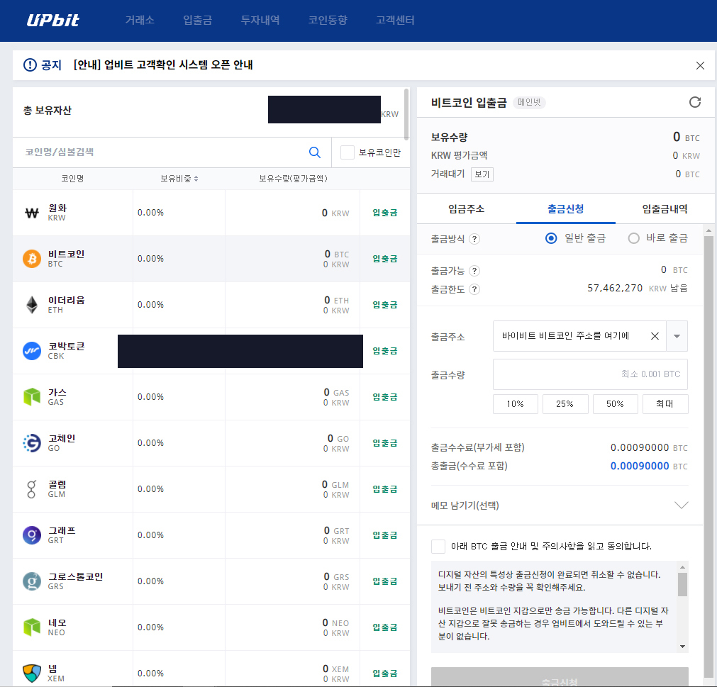The height and width of the screenshot is (687, 717).
Task: Open the 고객센터 menu
Action: pos(395,20)
